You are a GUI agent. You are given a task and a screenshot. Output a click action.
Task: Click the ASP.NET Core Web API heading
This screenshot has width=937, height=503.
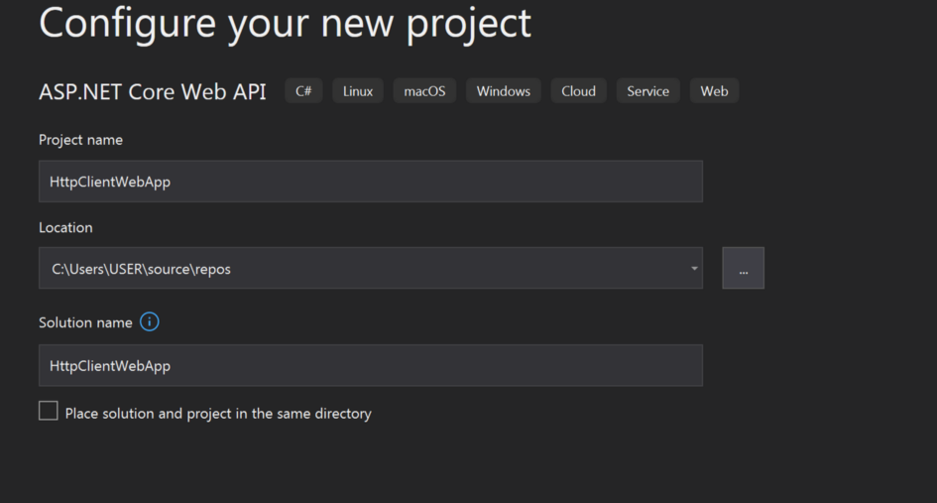[x=153, y=91]
